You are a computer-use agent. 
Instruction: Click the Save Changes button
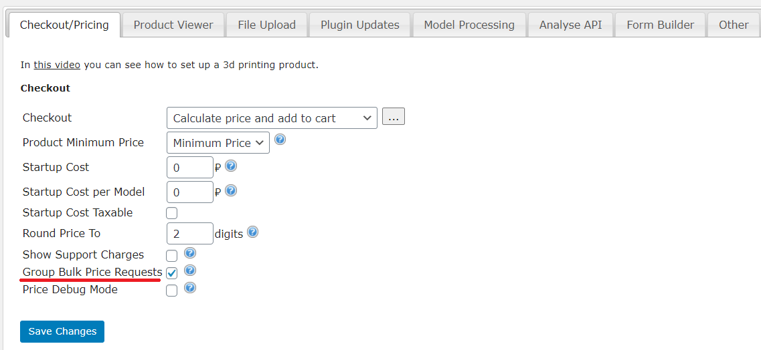coord(62,331)
